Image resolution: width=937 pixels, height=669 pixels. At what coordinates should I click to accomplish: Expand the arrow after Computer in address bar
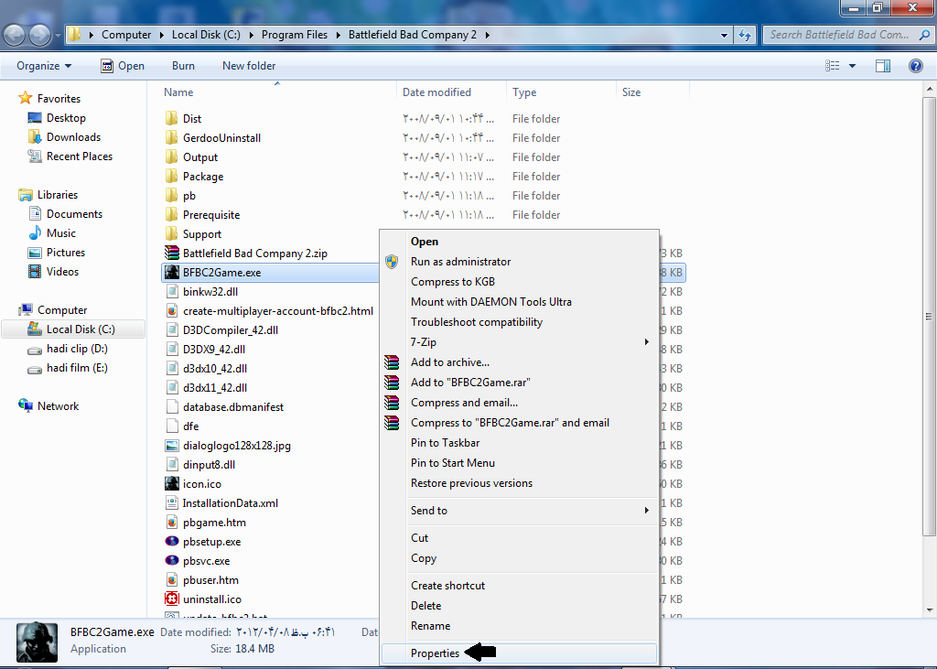point(161,35)
